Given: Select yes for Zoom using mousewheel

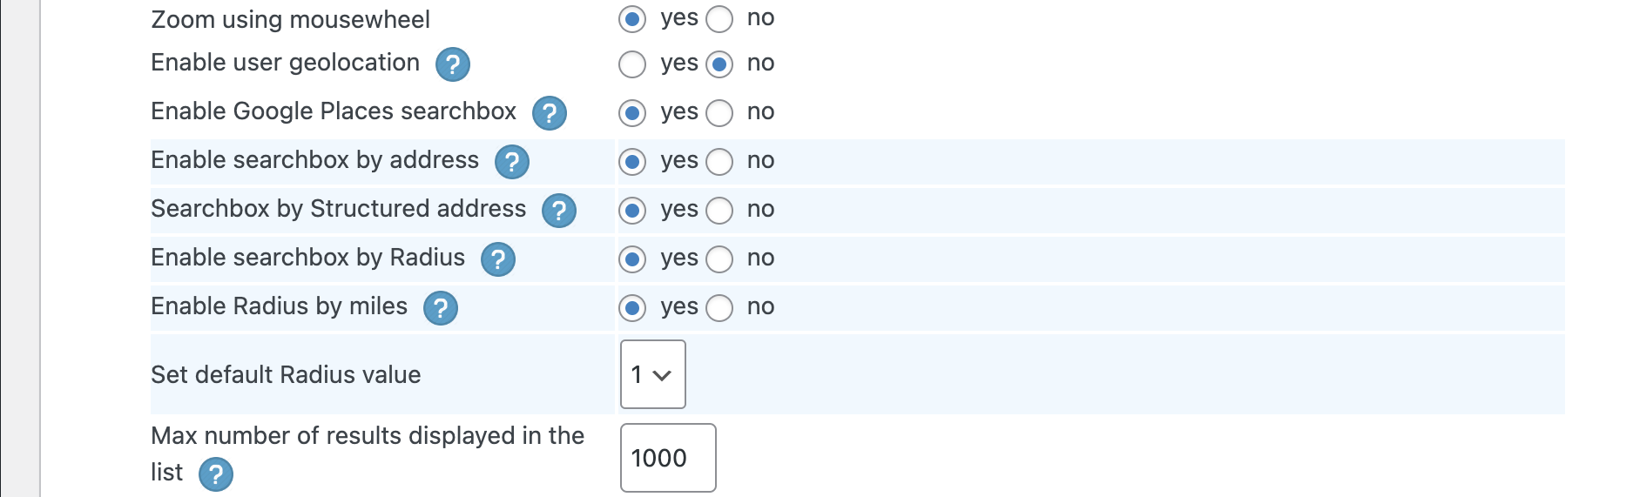Looking at the screenshot, I should point(632,19).
